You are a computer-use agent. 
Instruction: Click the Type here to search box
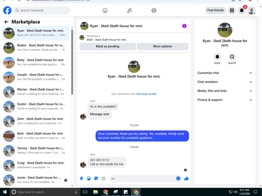45,192
